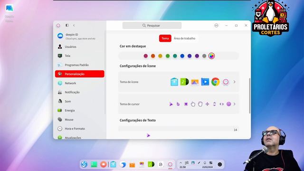Viewport: 304px width, 171px height.
Task: Click the Pesquisar search field
Action: [x=152, y=25]
